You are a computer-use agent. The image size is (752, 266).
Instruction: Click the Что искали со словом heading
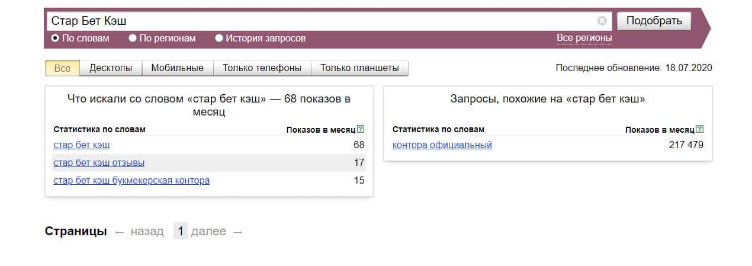[x=209, y=105]
